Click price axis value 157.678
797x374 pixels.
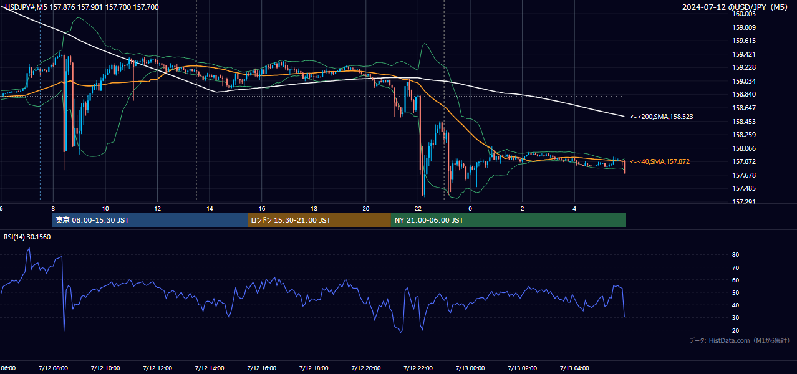coord(744,175)
